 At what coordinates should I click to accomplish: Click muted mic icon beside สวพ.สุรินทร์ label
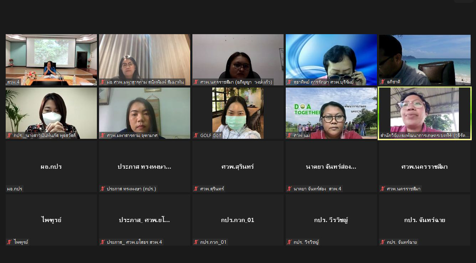[x=196, y=189]
